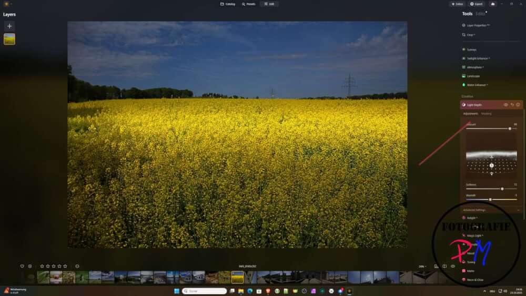
Task: Open the Matte tool
Action: pos(470,271)
